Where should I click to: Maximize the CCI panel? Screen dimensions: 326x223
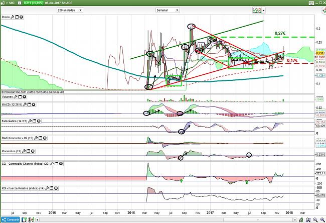coord(56,164)
